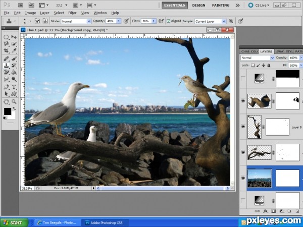Select the Paint Bucket tool
Image resolution: width=303 pixels, height=227 pixels.
click(14, 72)
